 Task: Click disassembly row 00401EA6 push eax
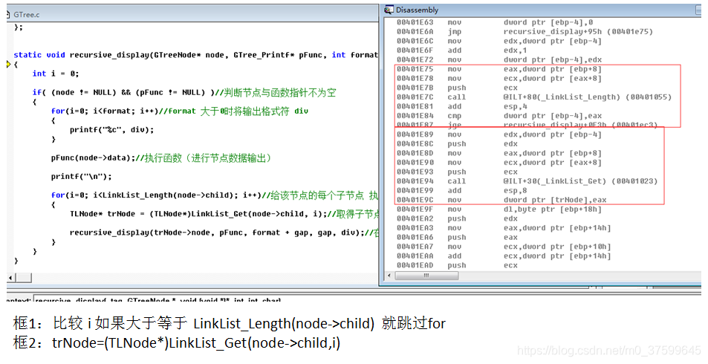click(457, 237)
